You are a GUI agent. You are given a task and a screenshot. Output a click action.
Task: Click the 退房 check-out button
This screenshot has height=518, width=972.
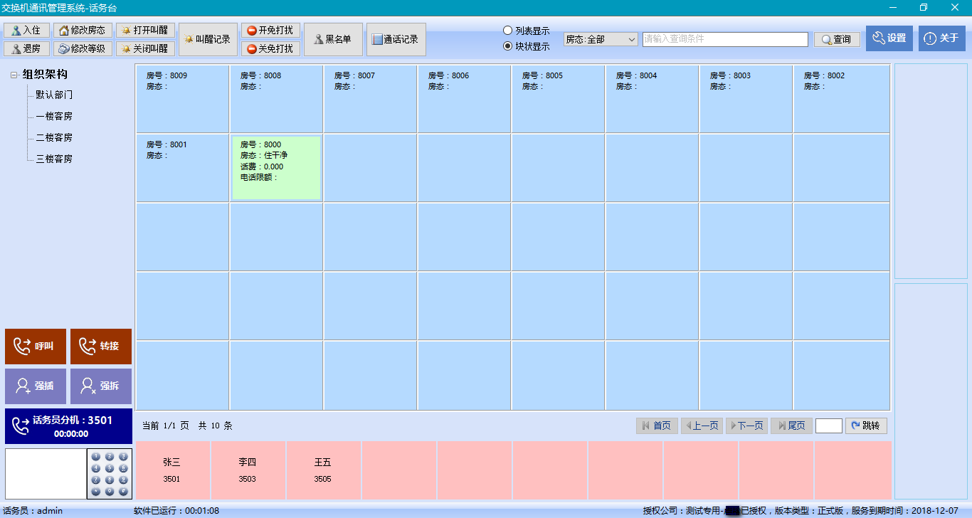pos(27,48)
